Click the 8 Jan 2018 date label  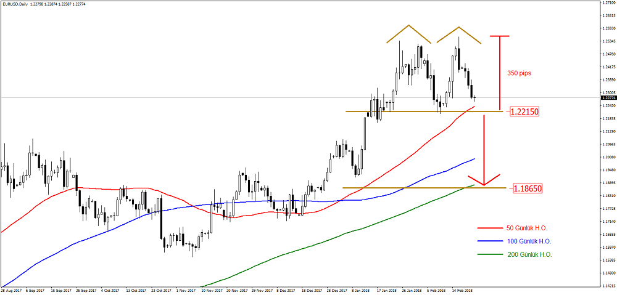[362, 289]
